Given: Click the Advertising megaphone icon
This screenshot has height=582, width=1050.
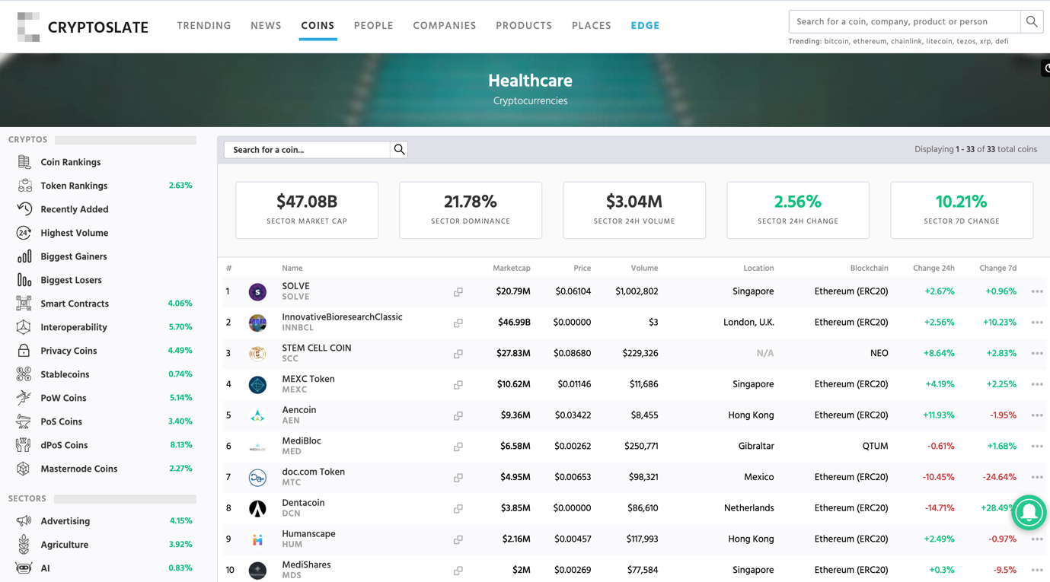Looking at the screenshot, I should [24, 521].
